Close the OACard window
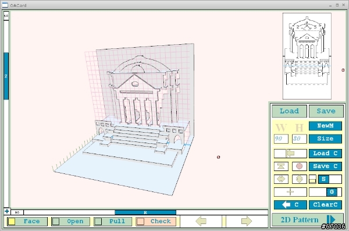This screenshot has height=231, width=349. click(x=343, y=5)
